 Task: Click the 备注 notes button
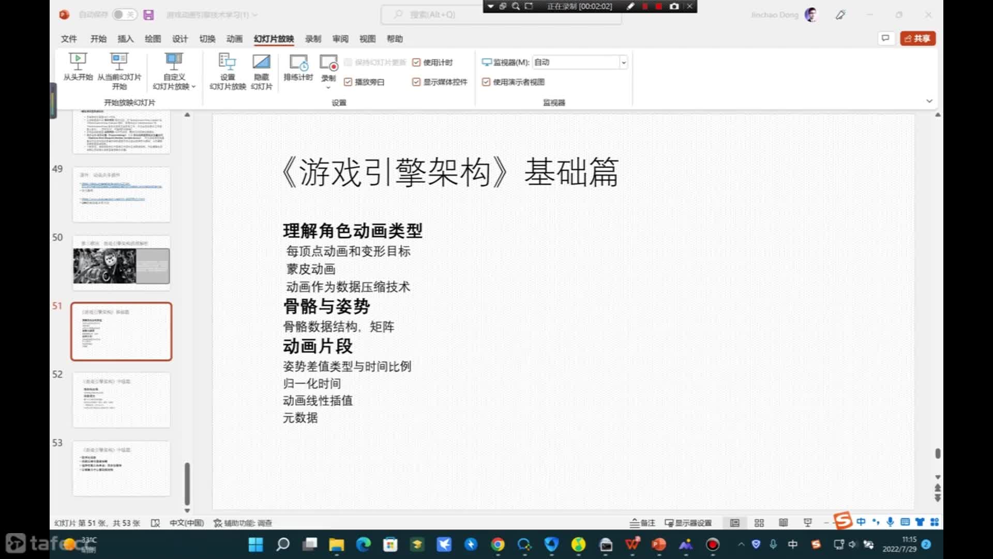click(x=642, y=523)
